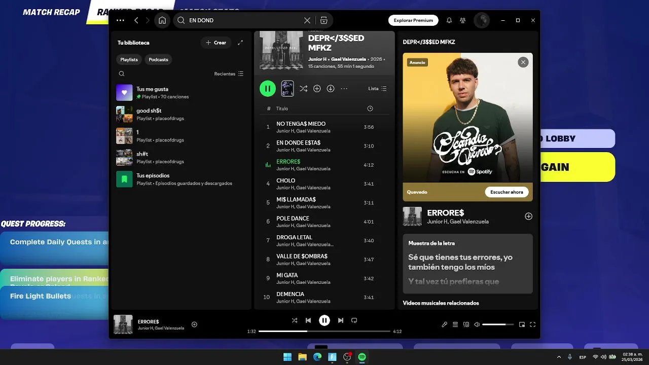The image size is (649, 365).
Task: Toggle repeat mode
Action: [354, 320]
